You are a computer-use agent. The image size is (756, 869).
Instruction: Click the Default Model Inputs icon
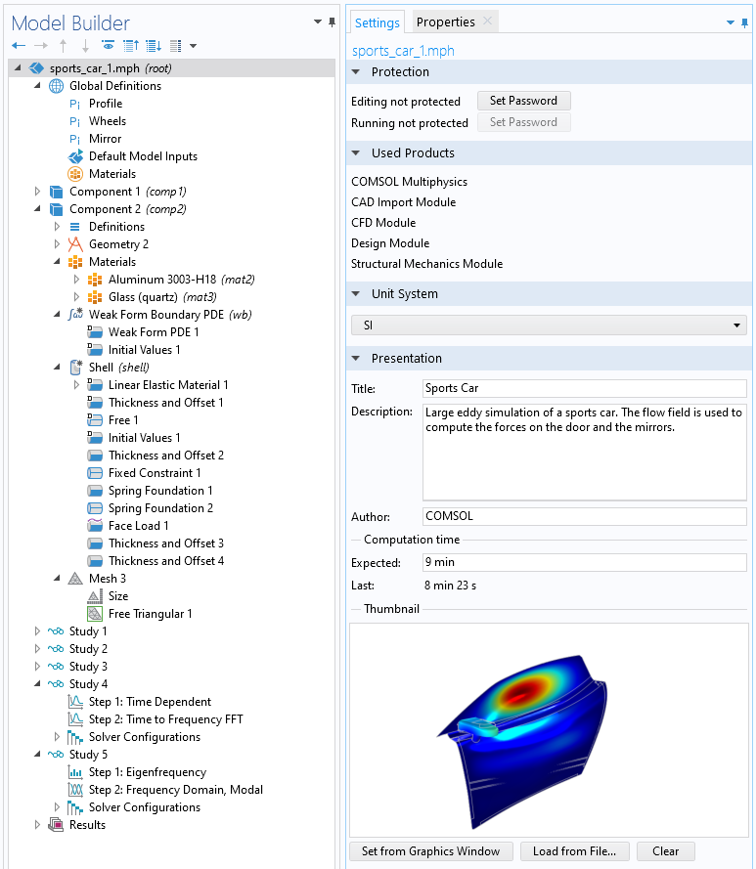click(75, 156)
